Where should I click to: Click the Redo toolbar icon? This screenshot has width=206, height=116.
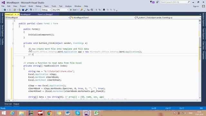[x=36, y=10]
